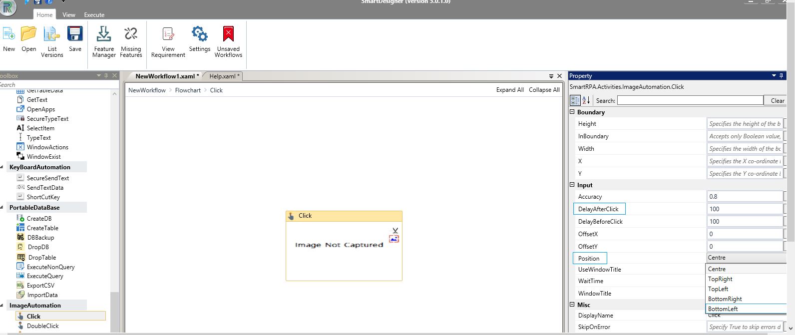Launch the Feature Manager

[x=104, y=34]
